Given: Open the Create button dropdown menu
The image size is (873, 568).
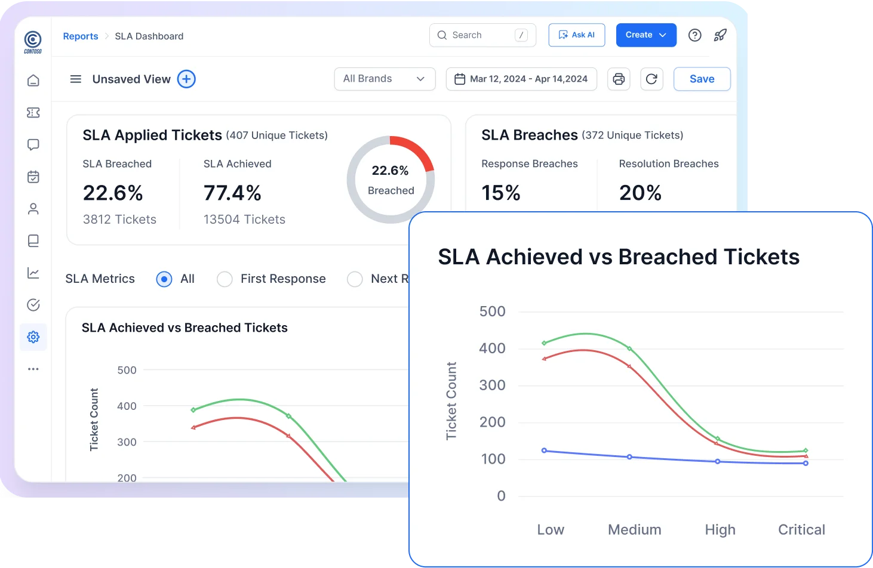Looking at the screenshot, I should (646, 35).
